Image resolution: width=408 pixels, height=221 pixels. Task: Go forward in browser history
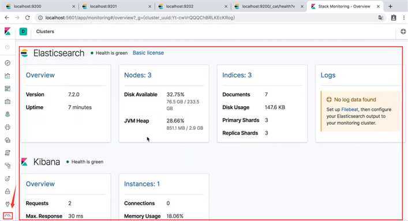tap(17, 18)
